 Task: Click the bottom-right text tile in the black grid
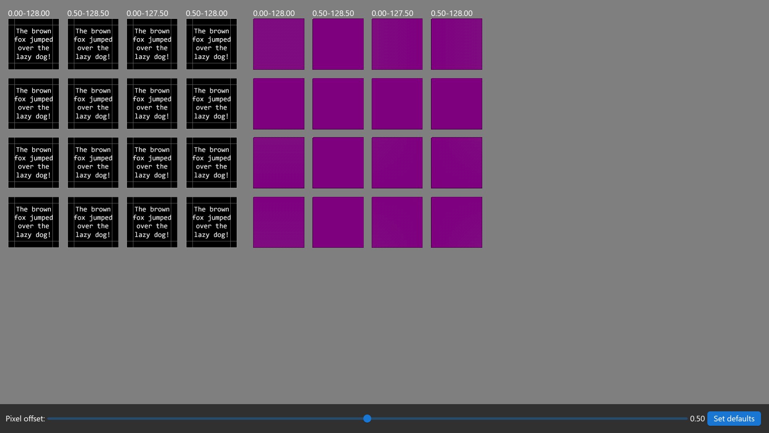tap(211, 222)
